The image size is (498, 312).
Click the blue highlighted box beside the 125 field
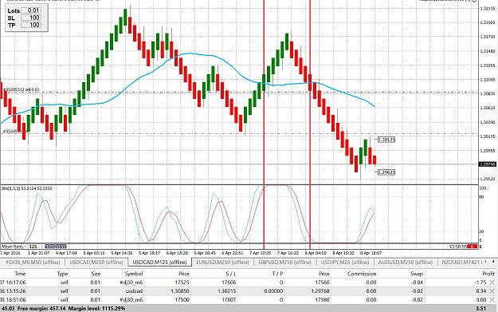tap(56, 247)
